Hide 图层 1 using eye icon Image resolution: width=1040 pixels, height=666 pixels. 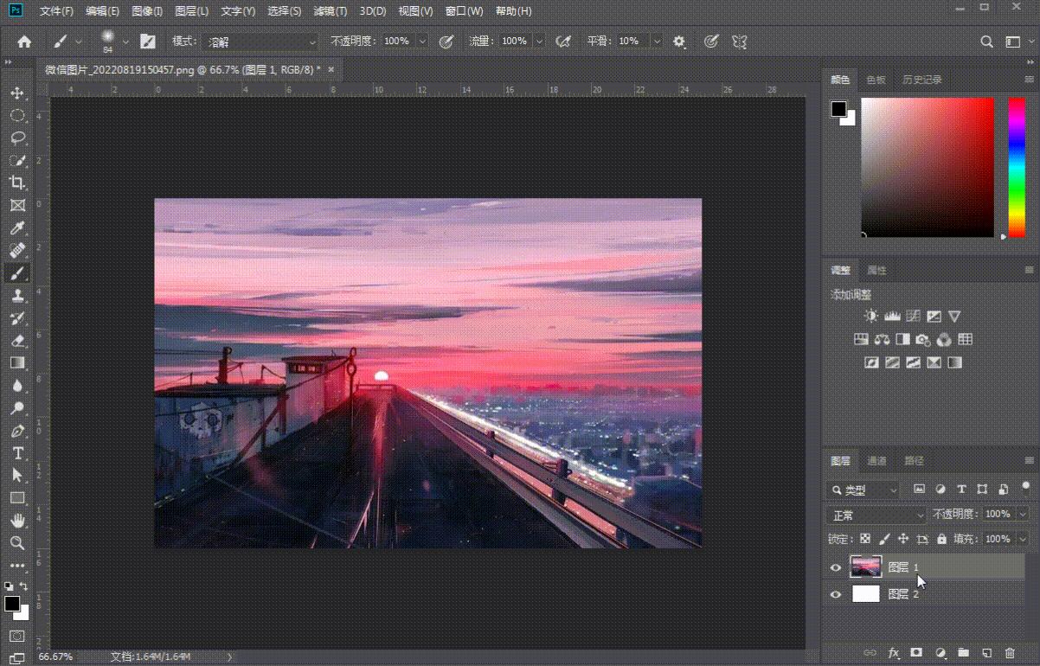835,567
